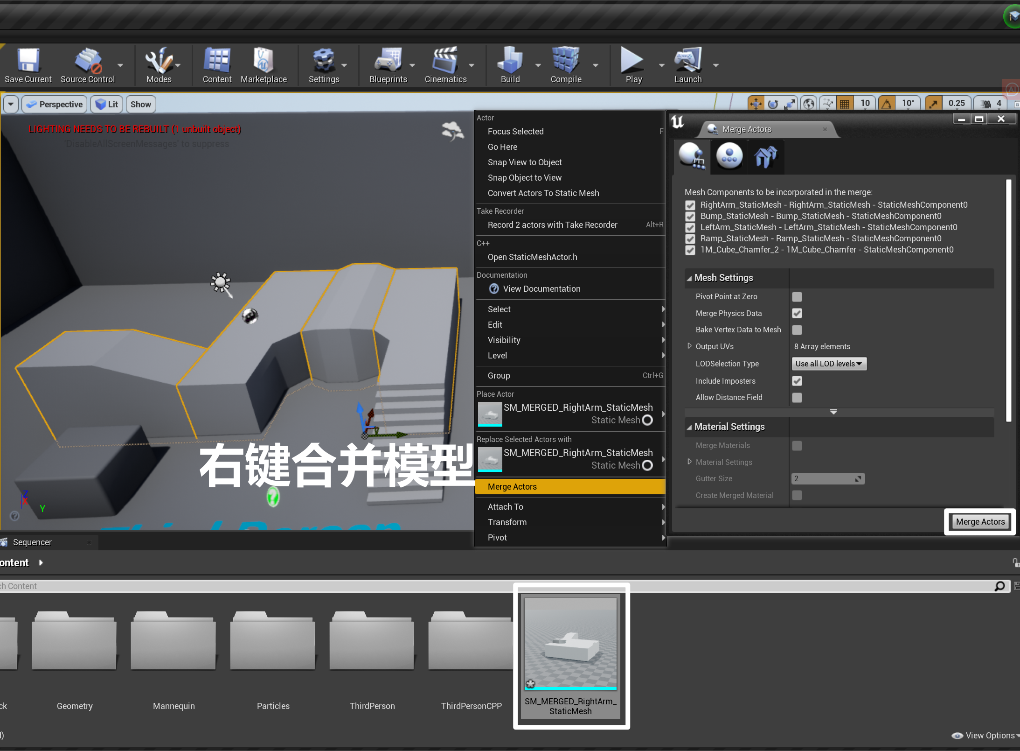Screen dimensions: 1020x751
Task: Click the Lit view mode button
Action: (107, 104)
